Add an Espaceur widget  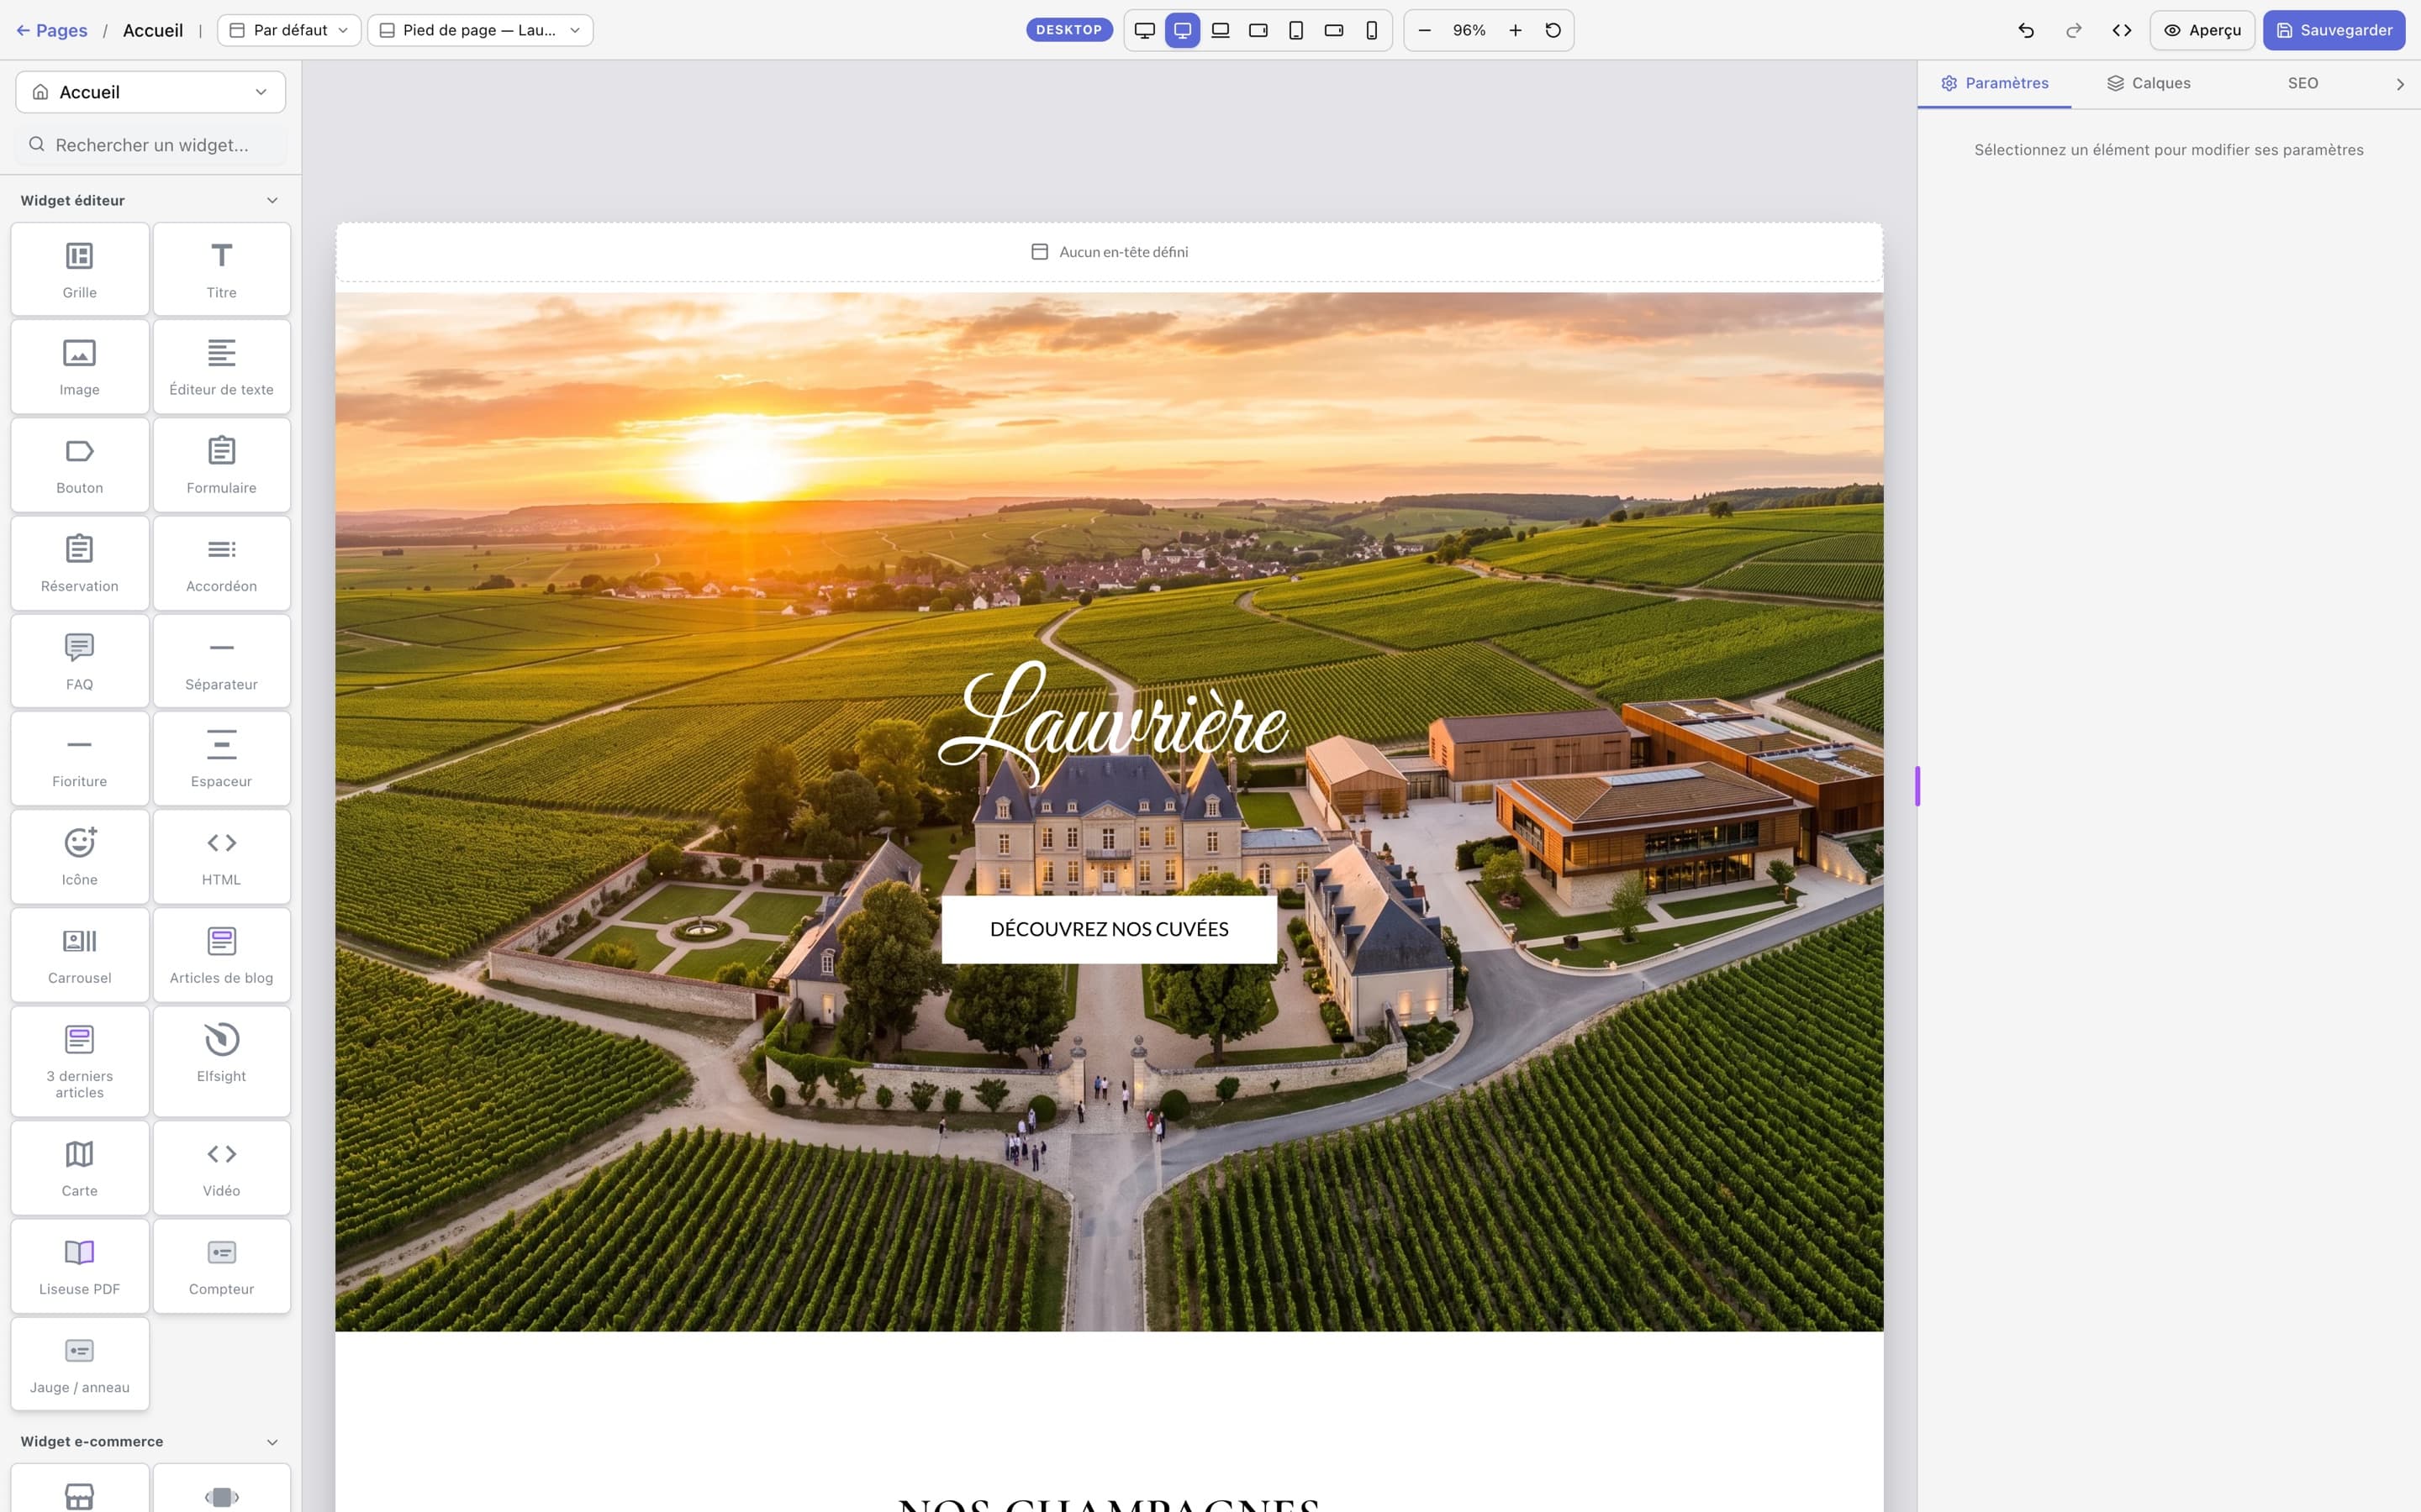tap(221, 758)
